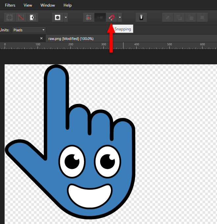Screen dimensions: 217x224
Task: Open the Units Pixels dropdown
Action: coord(29,30)
